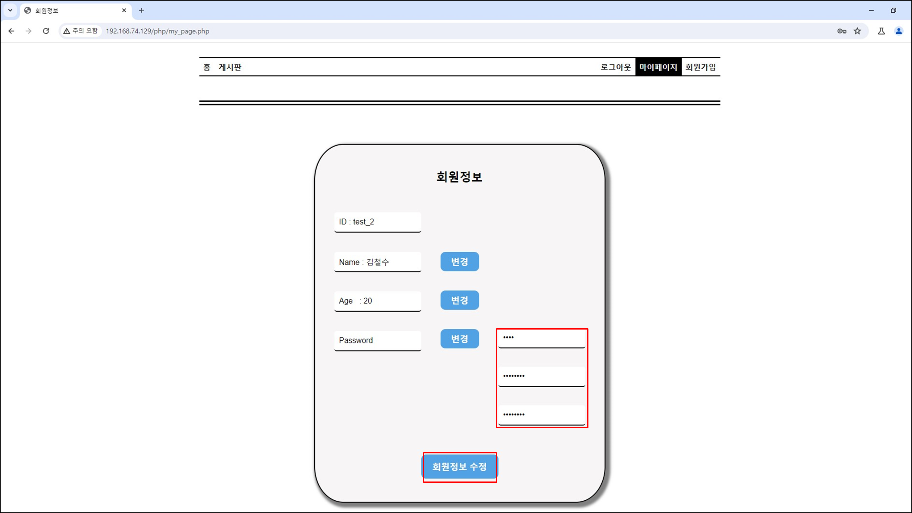Click the Name : 김철수 field
The height and width of the screenshot is (513, 912).
(378, 262)
